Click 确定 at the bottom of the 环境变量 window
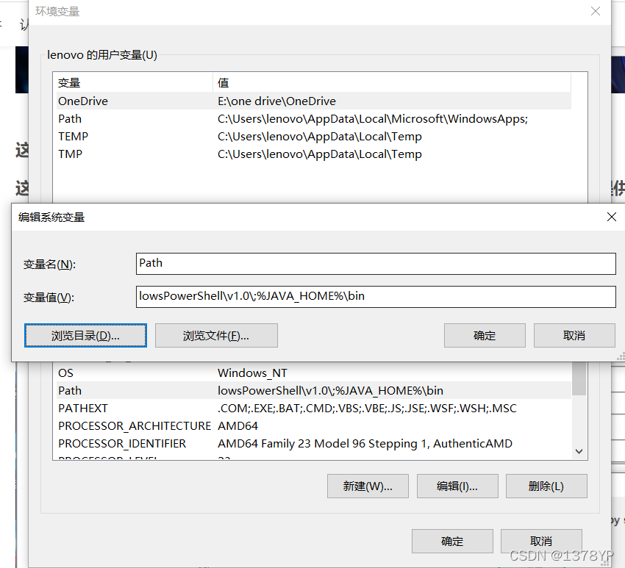 (x=452, y=541)
